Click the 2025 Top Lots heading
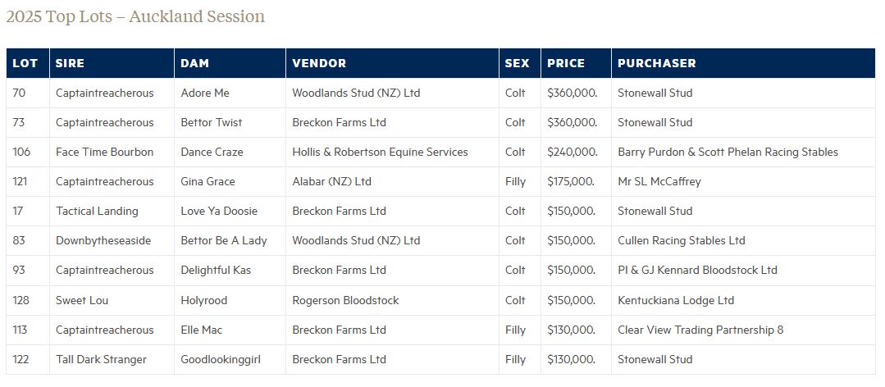 (x=135, y=16)
